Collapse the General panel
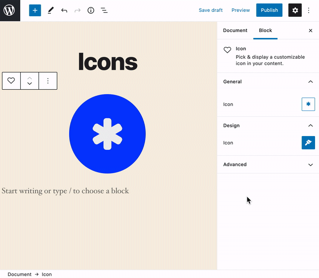This screenshot has width=319, height=278. (268, 82)
